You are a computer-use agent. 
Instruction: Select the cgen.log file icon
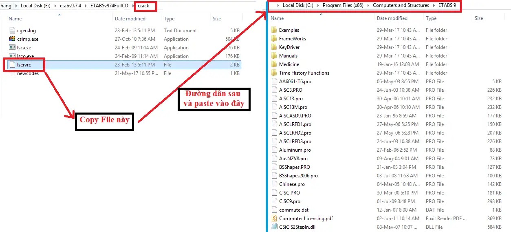[x=12, y=31]
